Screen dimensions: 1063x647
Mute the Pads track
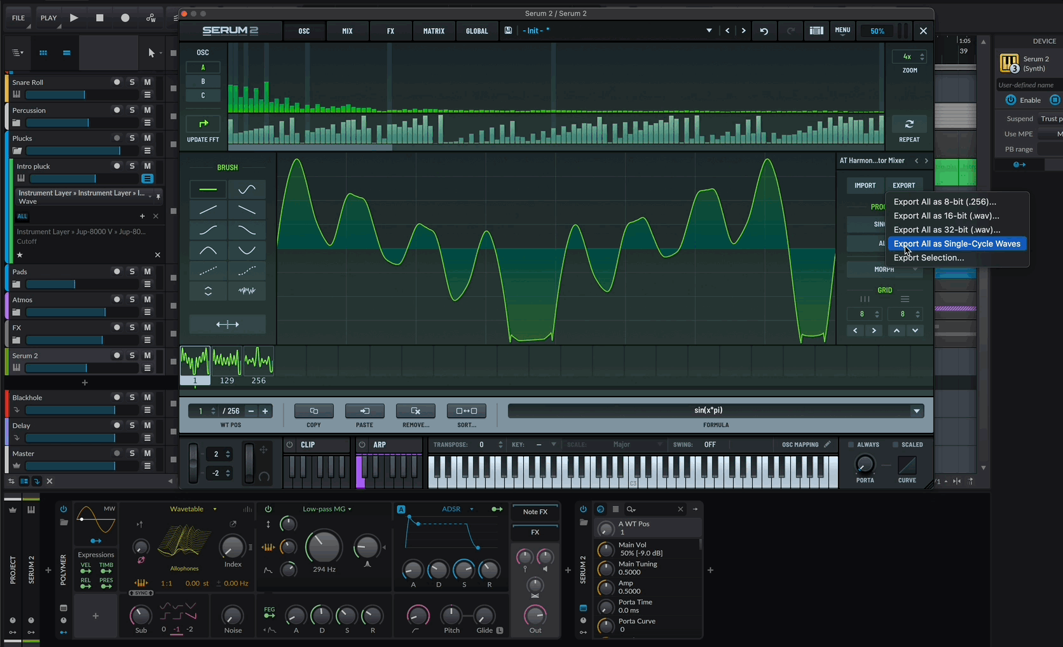(x=147, y=271)
